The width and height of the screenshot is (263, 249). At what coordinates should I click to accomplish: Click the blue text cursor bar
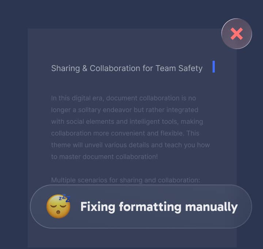214,67
